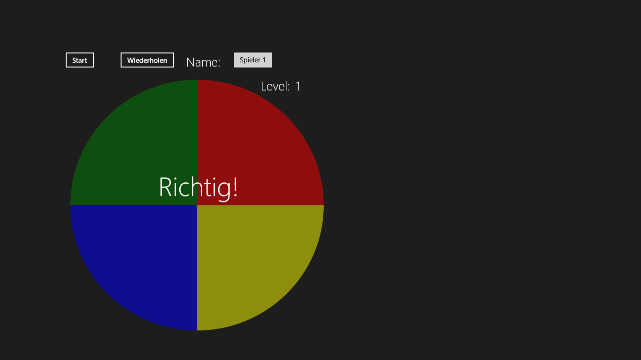Screen dimensions: 641x360
Task: Click the exclamation mark in Richtig!
Action: pyautogui.click(x=235, y=187)
